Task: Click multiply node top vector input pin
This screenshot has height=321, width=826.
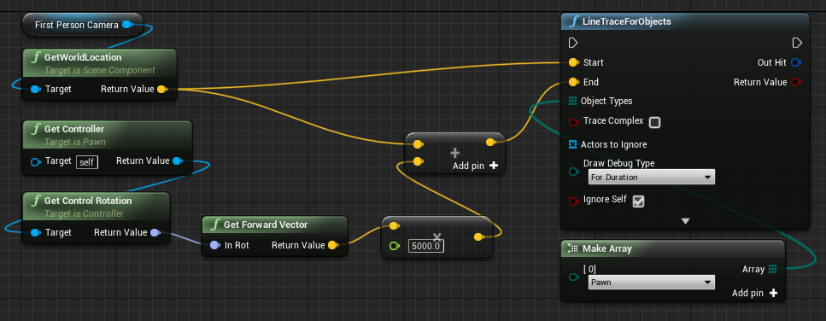Action: pyautogui.click(x=394, y=226)
